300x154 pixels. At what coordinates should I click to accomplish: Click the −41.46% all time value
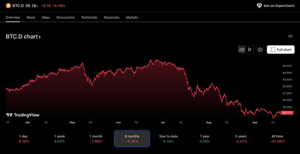277,141
